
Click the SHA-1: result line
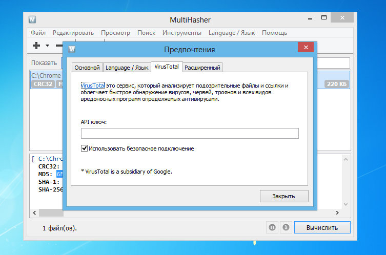49,182
